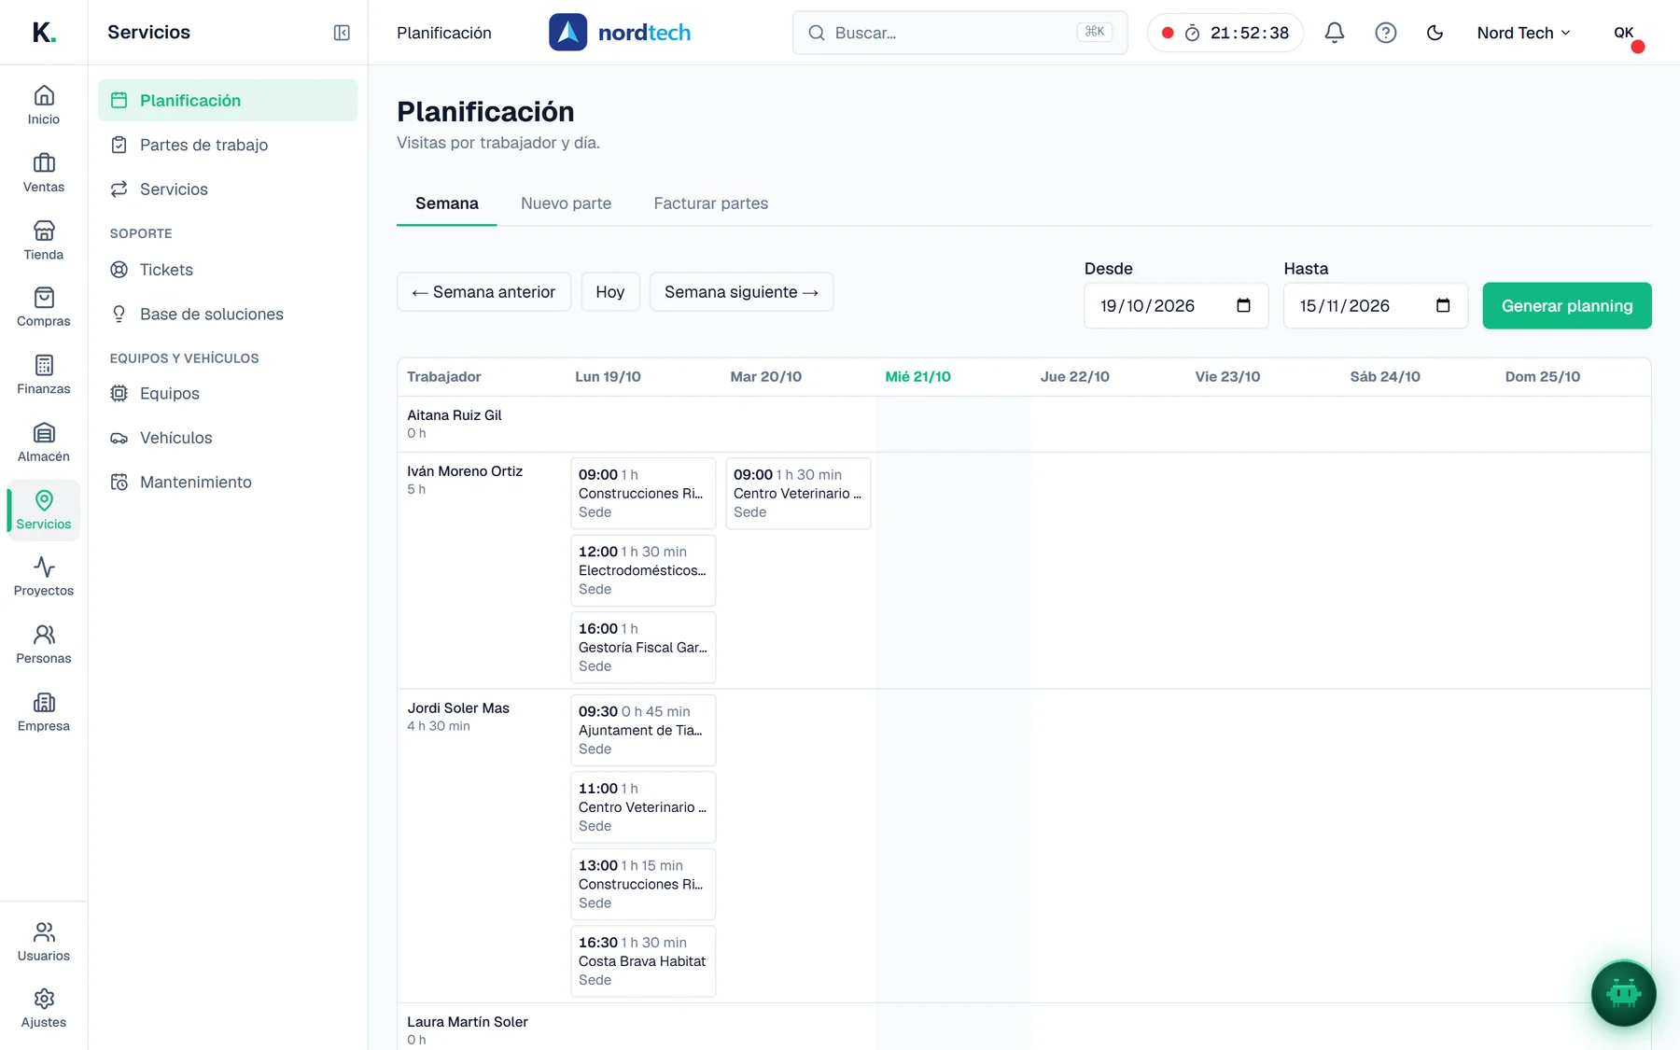Open Jordi's 09:30 Ajuntament visit
This screenshot has height=1050, width=1680.
click(x=643, y=730)
